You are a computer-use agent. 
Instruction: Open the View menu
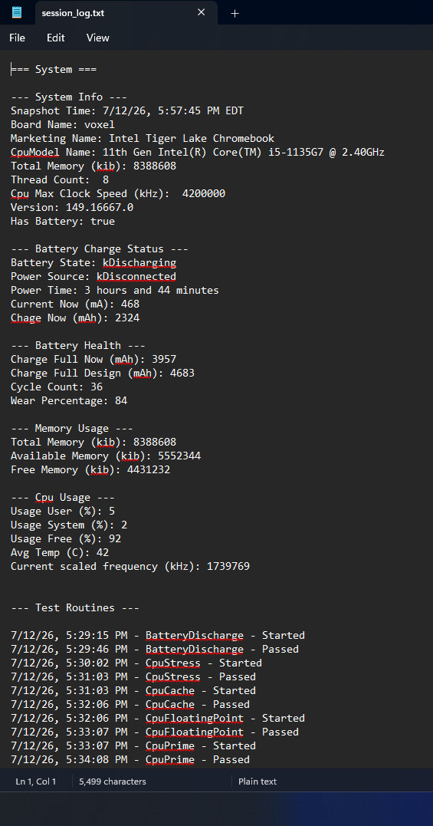click(x=98, y=38)
